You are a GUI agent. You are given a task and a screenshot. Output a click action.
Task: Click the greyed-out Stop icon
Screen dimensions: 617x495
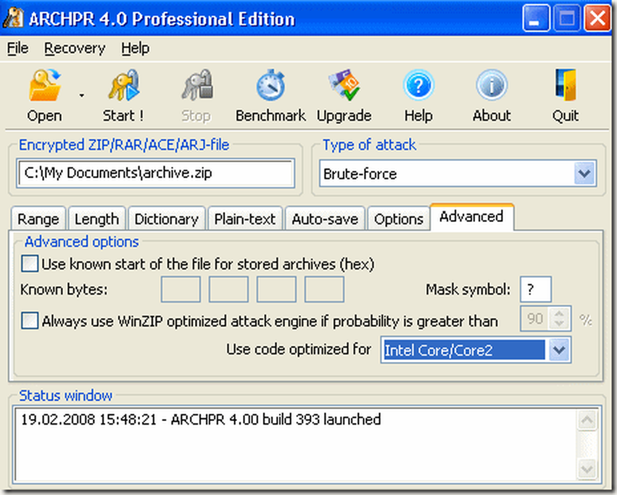click(197, 85)
